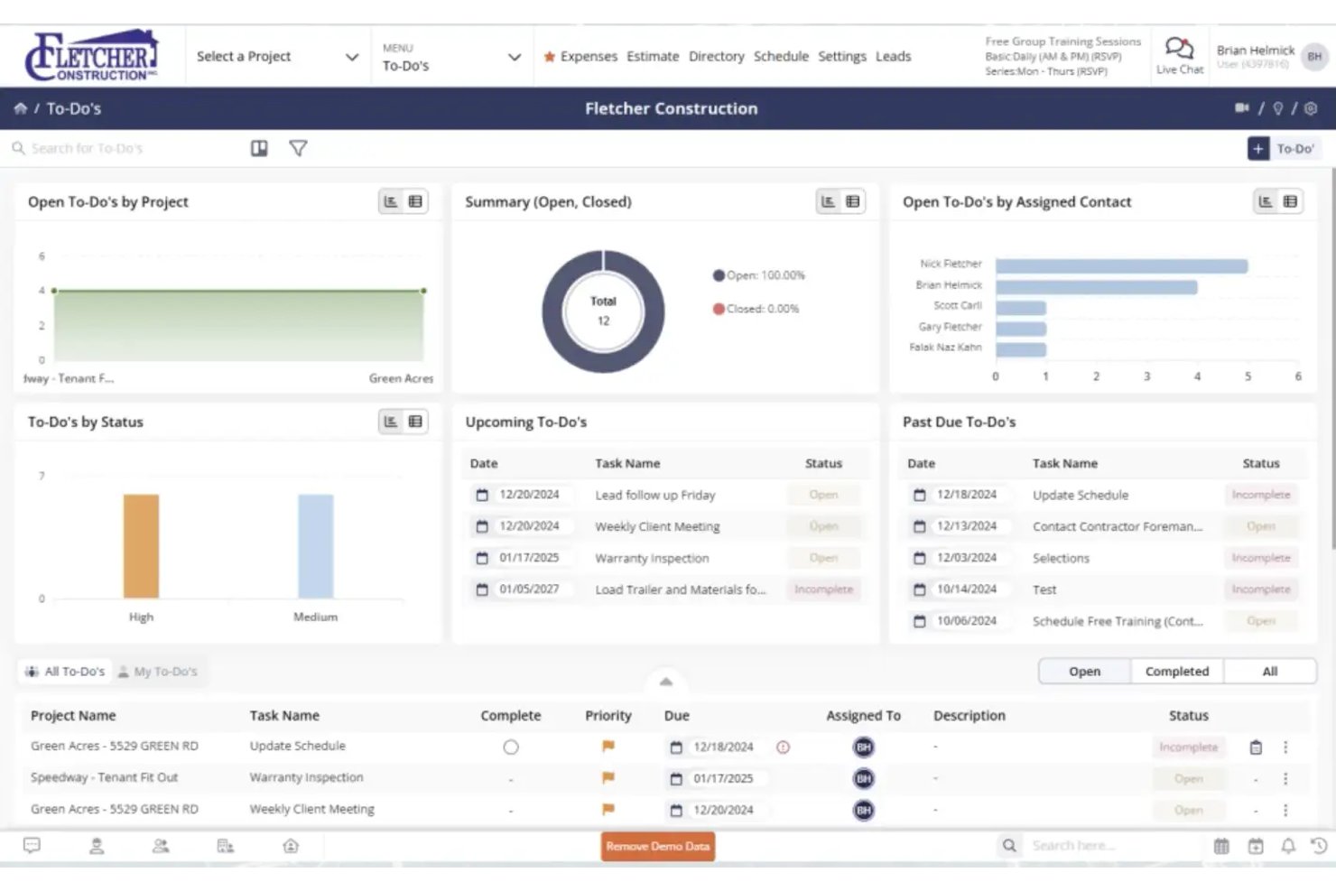Screen dimensions: 1336x891
Task: Select chart view on Summary (Open, Closed) card
Action: [x=828, y=201]
